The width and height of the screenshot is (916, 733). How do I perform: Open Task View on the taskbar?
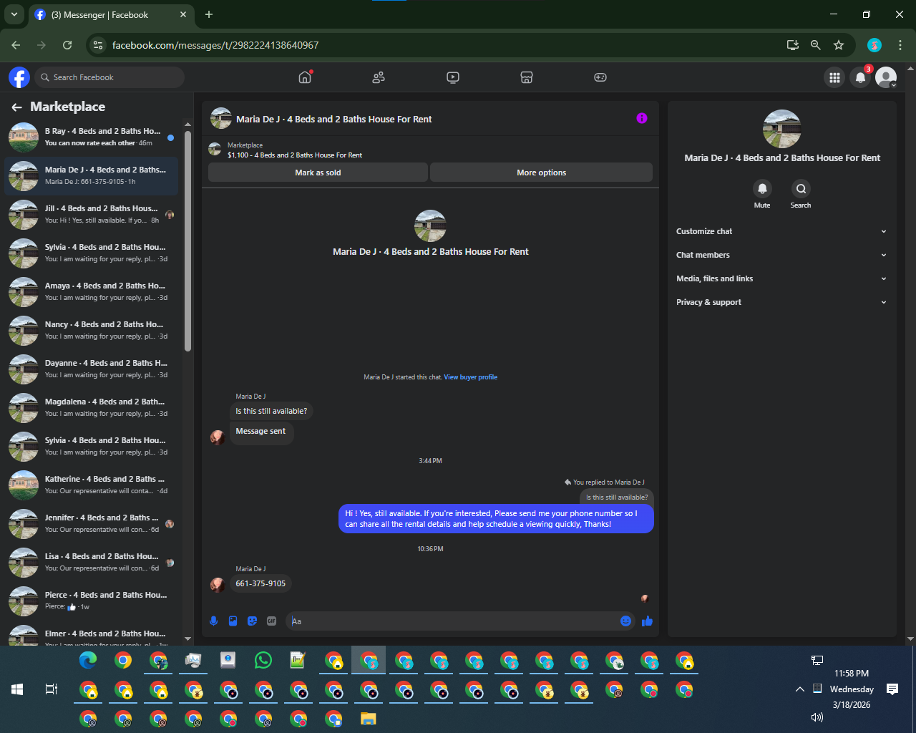pyautogui.click(x=51, y=689)
